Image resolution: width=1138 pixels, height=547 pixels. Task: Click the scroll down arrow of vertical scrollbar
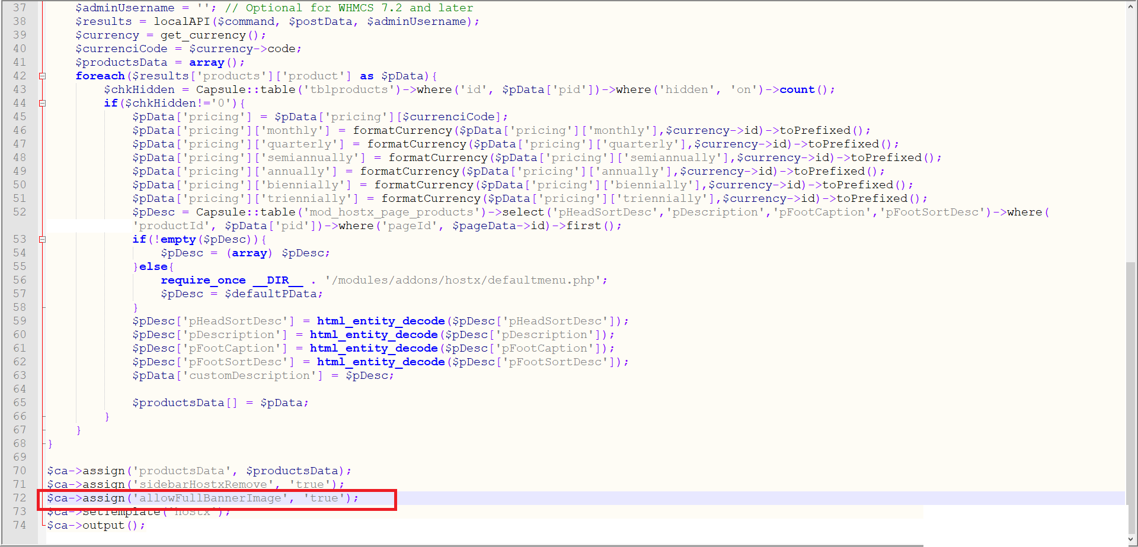1131,540
